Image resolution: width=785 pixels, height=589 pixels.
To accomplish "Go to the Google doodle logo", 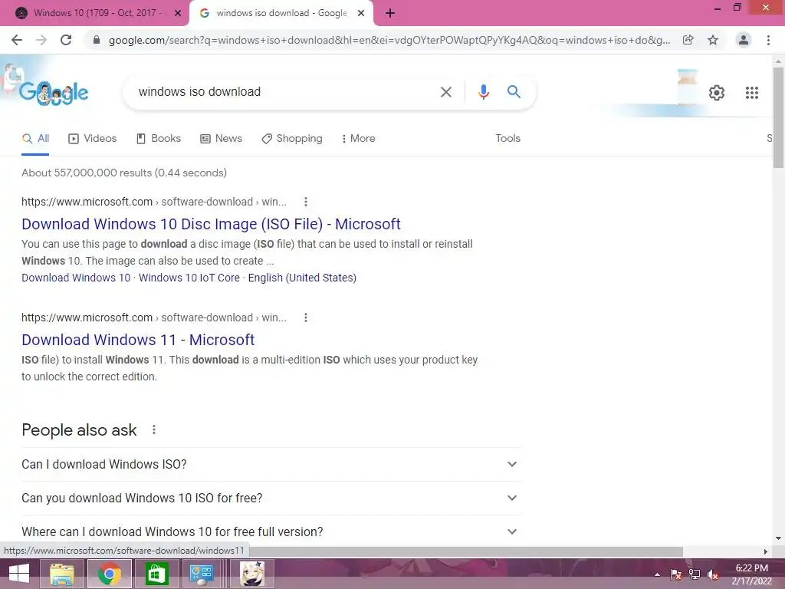I will pyautogui.click(x=54, y=93).
